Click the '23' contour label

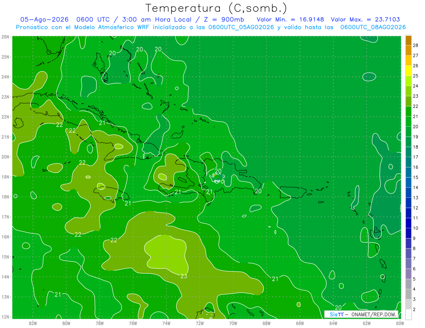click(184, 276)
